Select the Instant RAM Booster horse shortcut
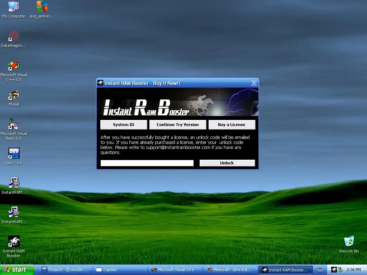Screen dimensions: 367x275 point(14,246)
